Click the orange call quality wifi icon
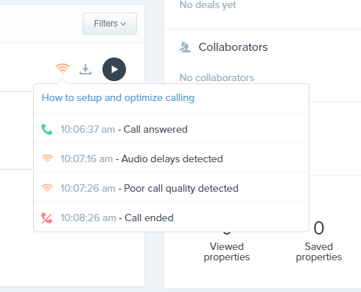The height and width of the screenshot is (292, 361). point(63,69)
